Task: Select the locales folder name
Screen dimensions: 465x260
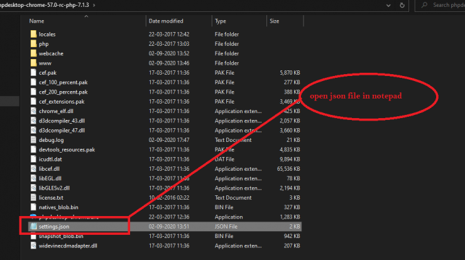Action: 47,34
